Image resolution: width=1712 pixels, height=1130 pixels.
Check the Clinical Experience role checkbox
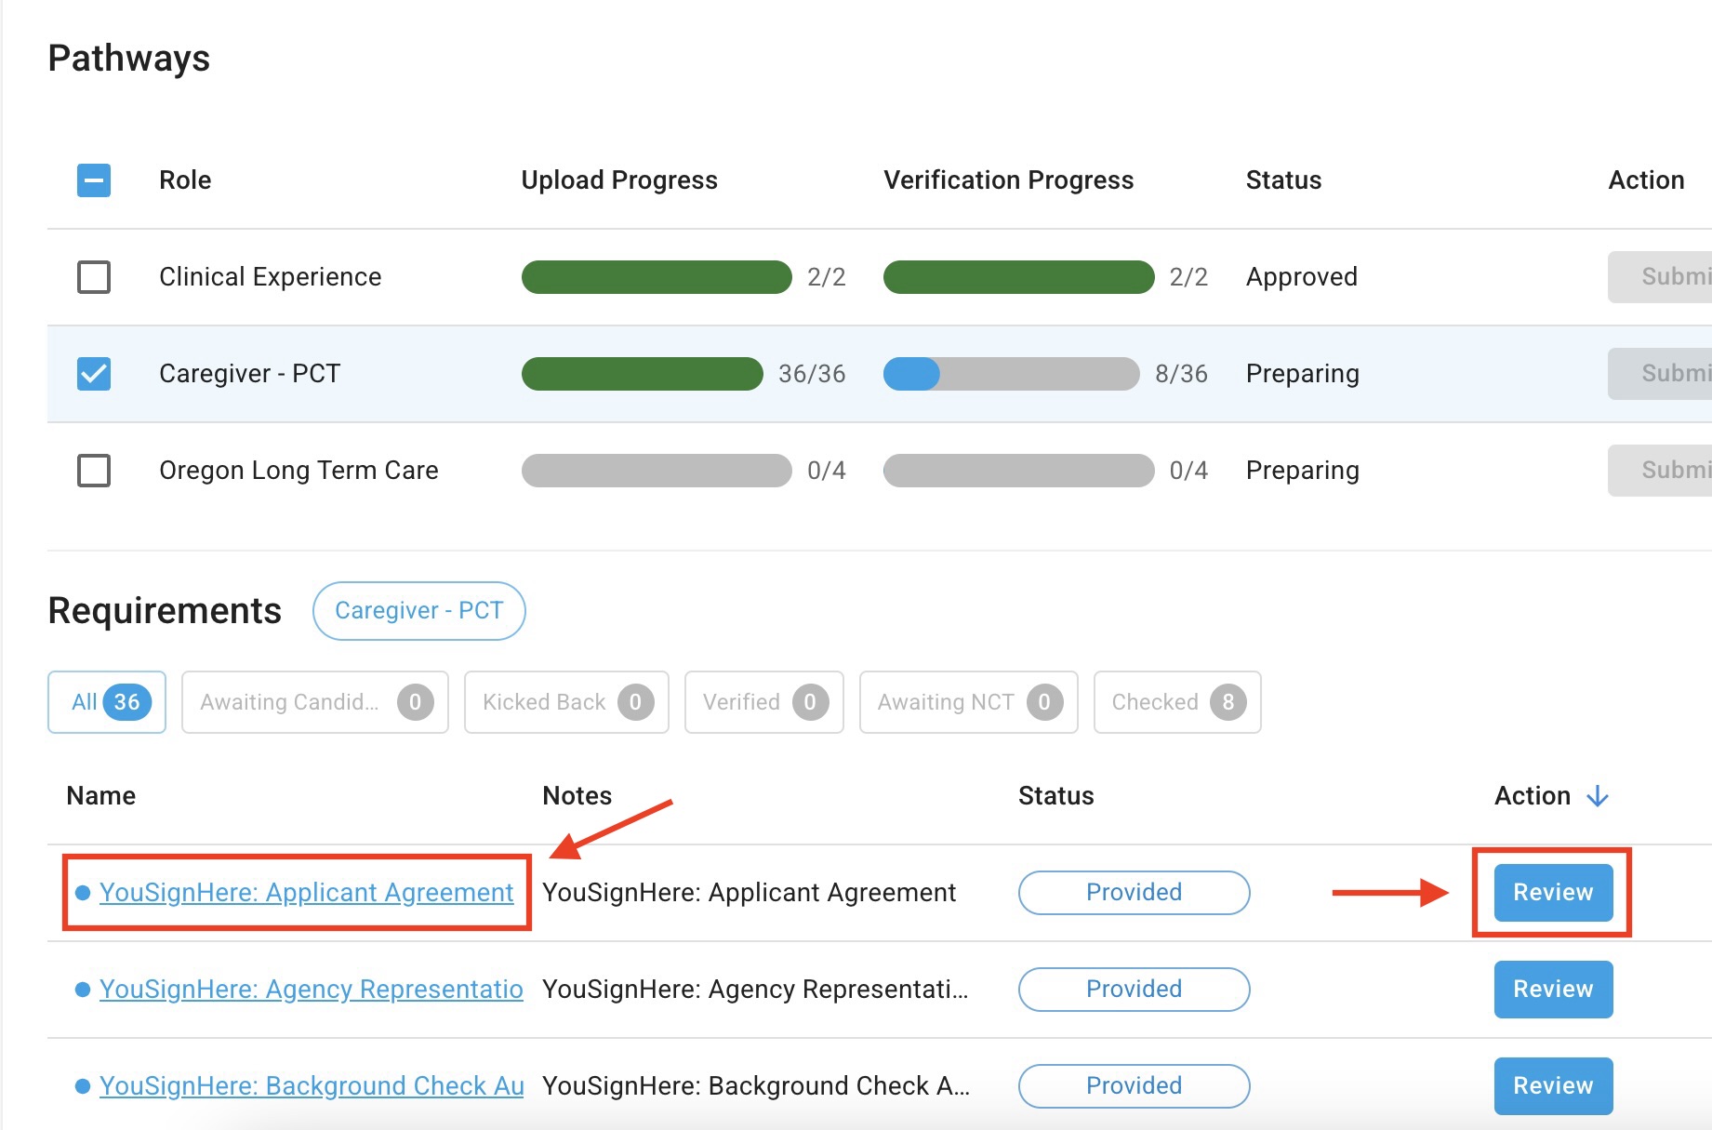pyautogui.click(x=94, y=277)
